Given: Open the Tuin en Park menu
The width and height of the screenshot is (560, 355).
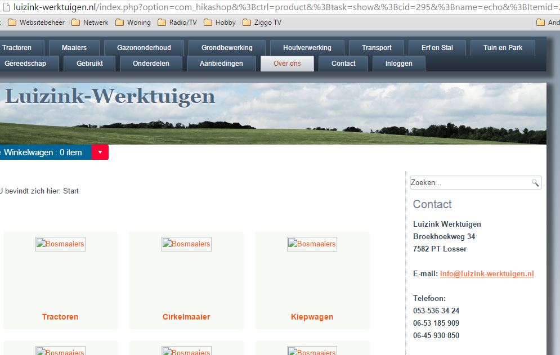Looking at the screenshot, I should (503, 48).
